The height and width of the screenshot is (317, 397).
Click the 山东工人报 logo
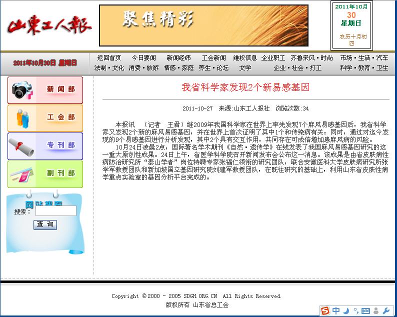49,25
